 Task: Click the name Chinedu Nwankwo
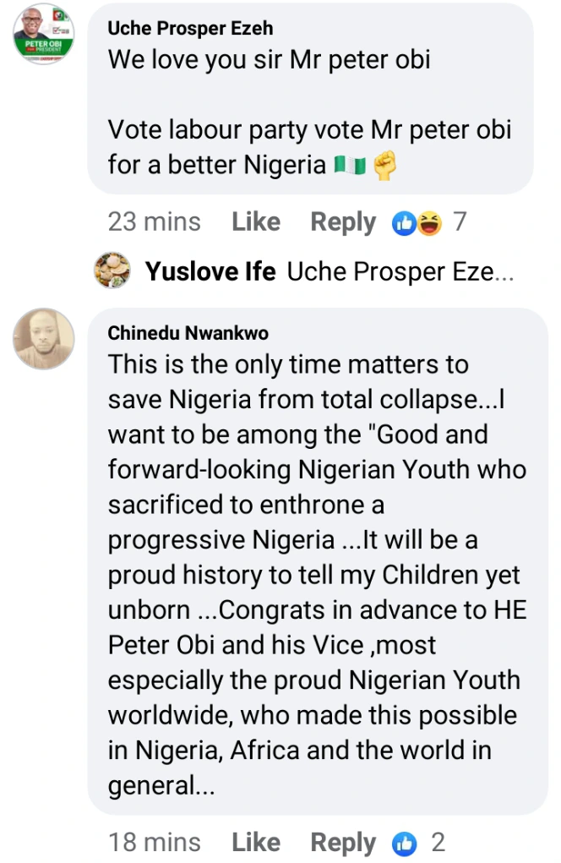click(188, 333)
